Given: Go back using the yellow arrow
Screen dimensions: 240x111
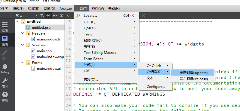Looking at the screenshot, I should point(68,15).
